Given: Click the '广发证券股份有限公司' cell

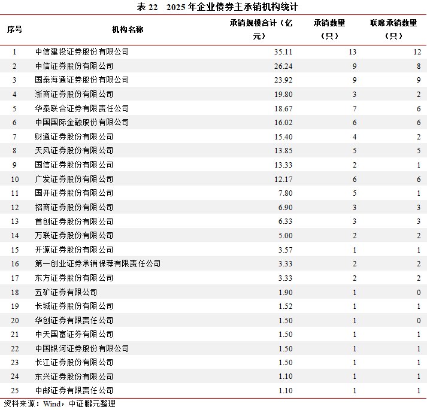Looking at the screenshot, I should pyautogui.click(x=74, y=179).
